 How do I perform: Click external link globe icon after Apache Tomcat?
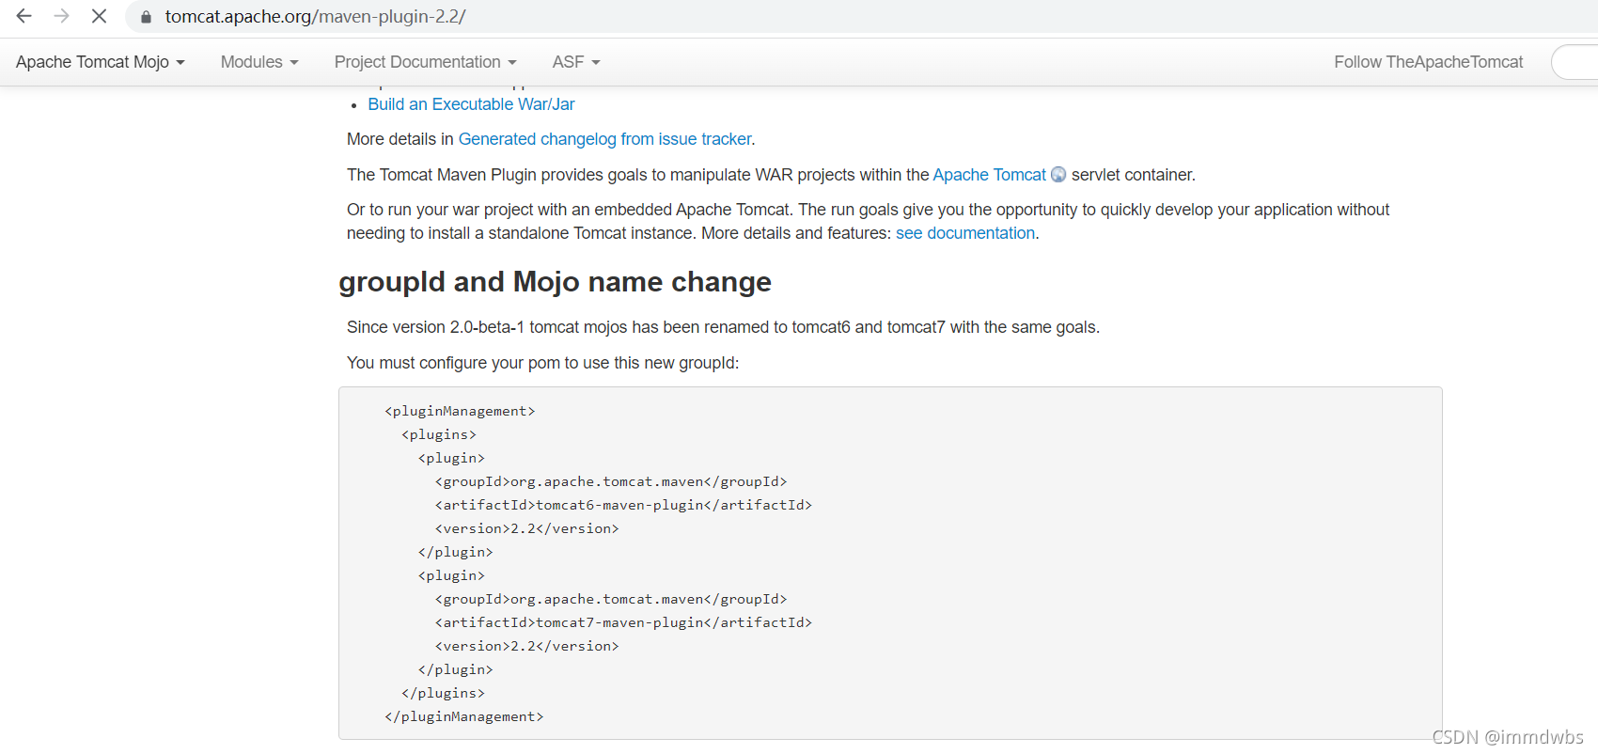click(1058, 175)
